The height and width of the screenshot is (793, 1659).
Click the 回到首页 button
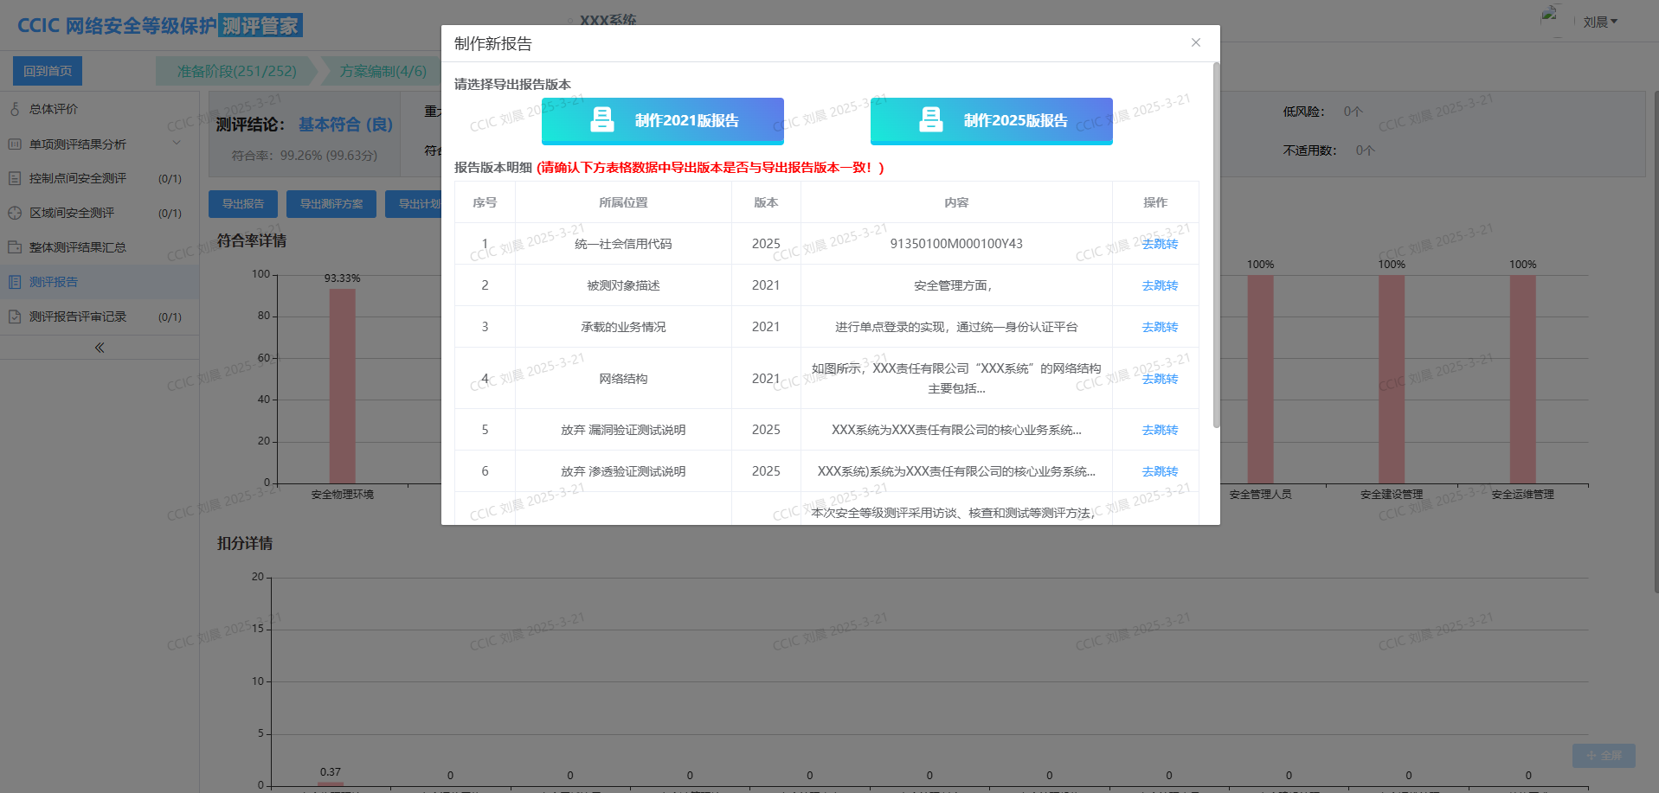(x=48, y=71)
